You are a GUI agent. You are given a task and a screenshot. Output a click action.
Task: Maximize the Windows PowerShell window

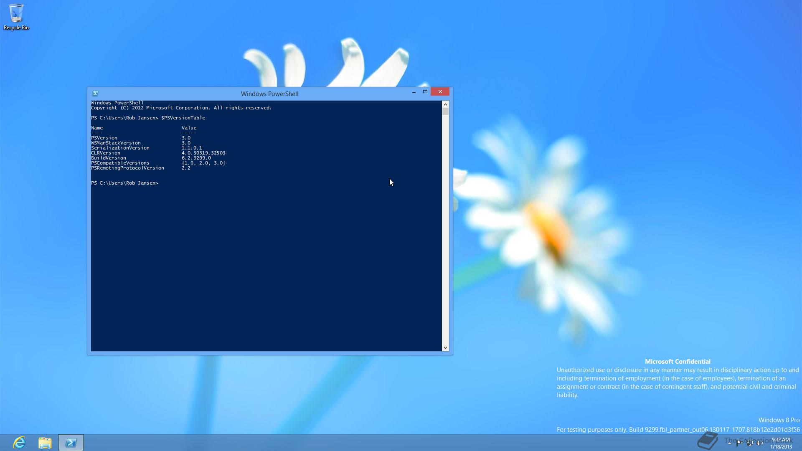point(425,92)
